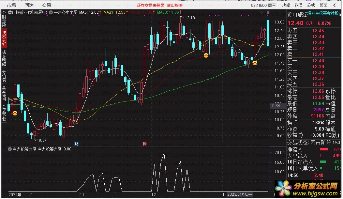Click the MA5: 12.62 indicator value
The height and width of the screenshot is (199, 343).
coord(89,12)
